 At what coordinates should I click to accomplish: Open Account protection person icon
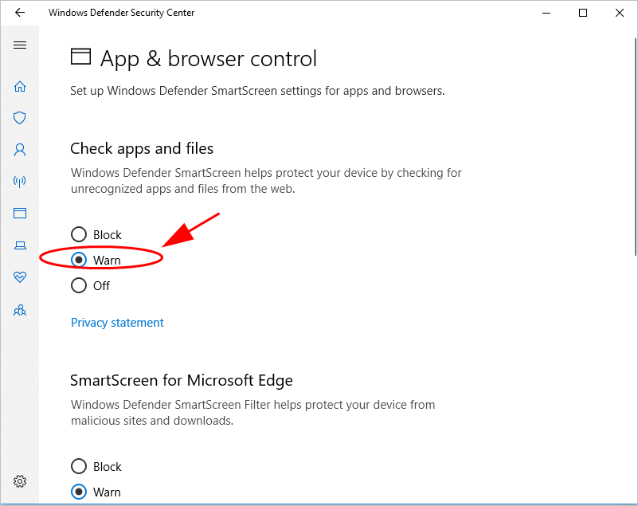pos(20,150)
